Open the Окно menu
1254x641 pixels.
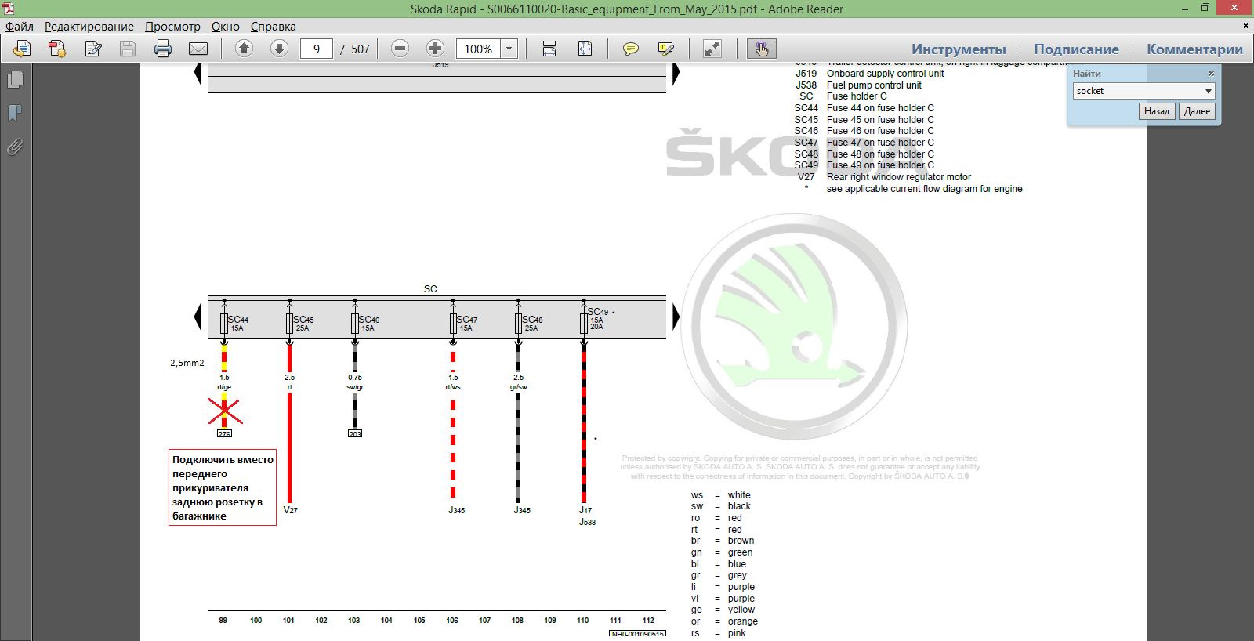pyautogui.click(x=226, y=27)
